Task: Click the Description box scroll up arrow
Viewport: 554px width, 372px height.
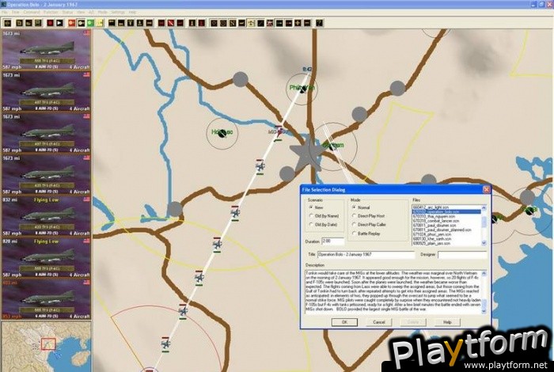Action: tap(484, 274)
